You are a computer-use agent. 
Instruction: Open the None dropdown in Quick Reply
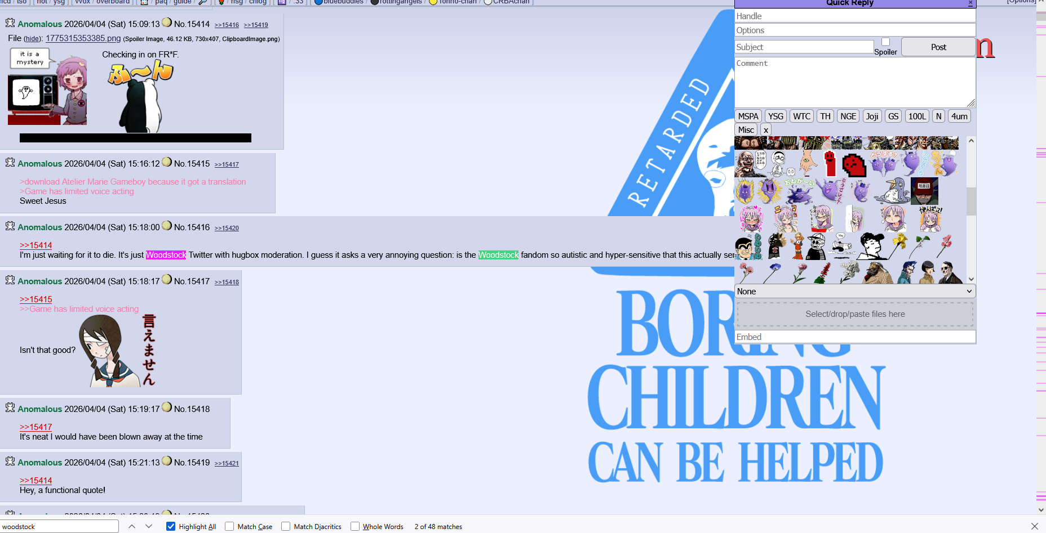tap(854, 292)
